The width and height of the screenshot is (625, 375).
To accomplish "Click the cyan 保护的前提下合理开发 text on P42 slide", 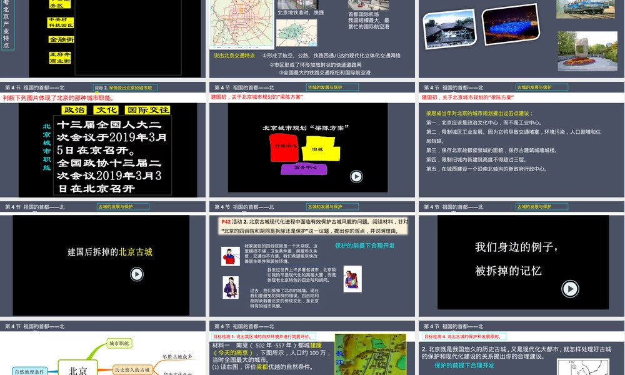I will 365,246.
